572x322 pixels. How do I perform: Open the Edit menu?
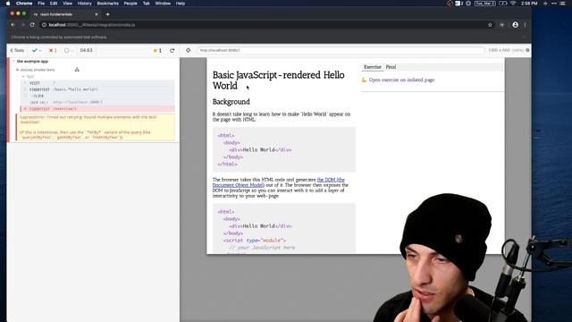(54, 4)
